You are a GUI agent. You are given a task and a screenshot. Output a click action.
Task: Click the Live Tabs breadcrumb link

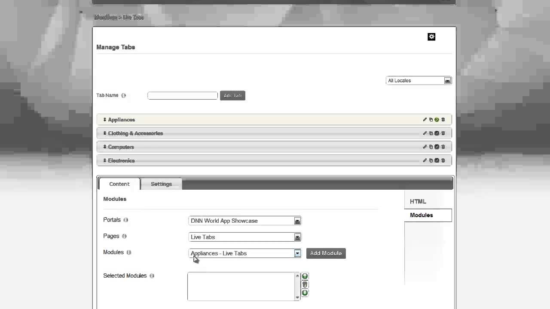click(134, 17)
